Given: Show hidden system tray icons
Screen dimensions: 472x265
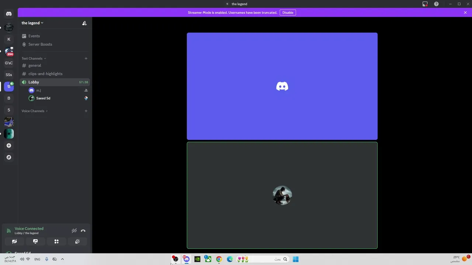Looking at the screenshot, I should pos(62,259).
